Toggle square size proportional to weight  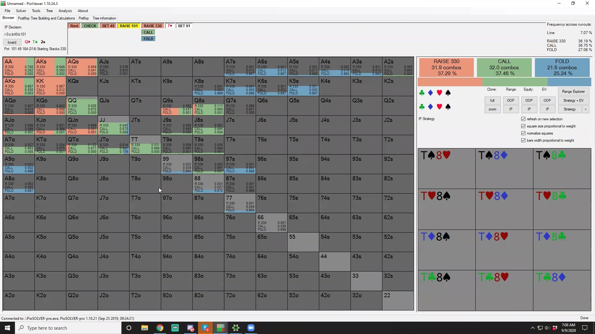(523, 126)
